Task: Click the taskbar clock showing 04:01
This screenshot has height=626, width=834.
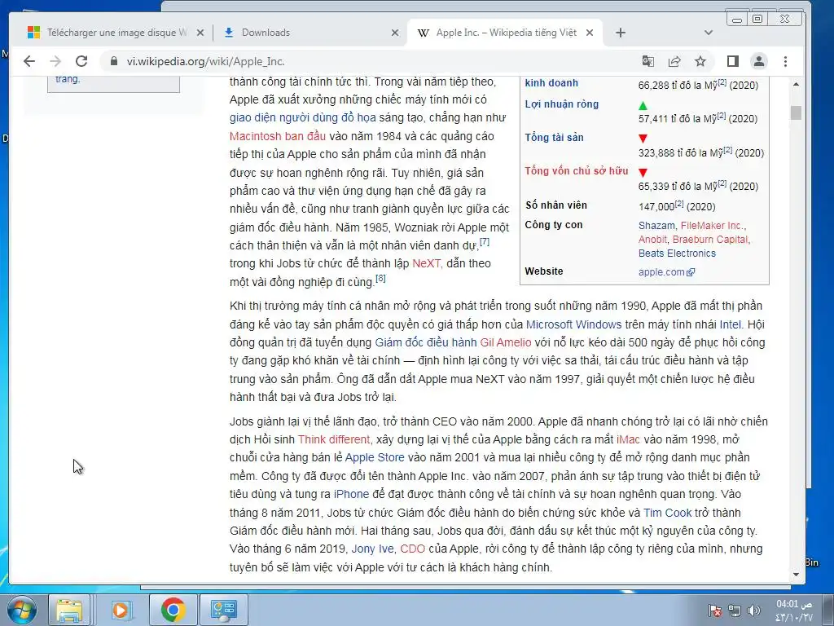Action: (x=794, y=611)
